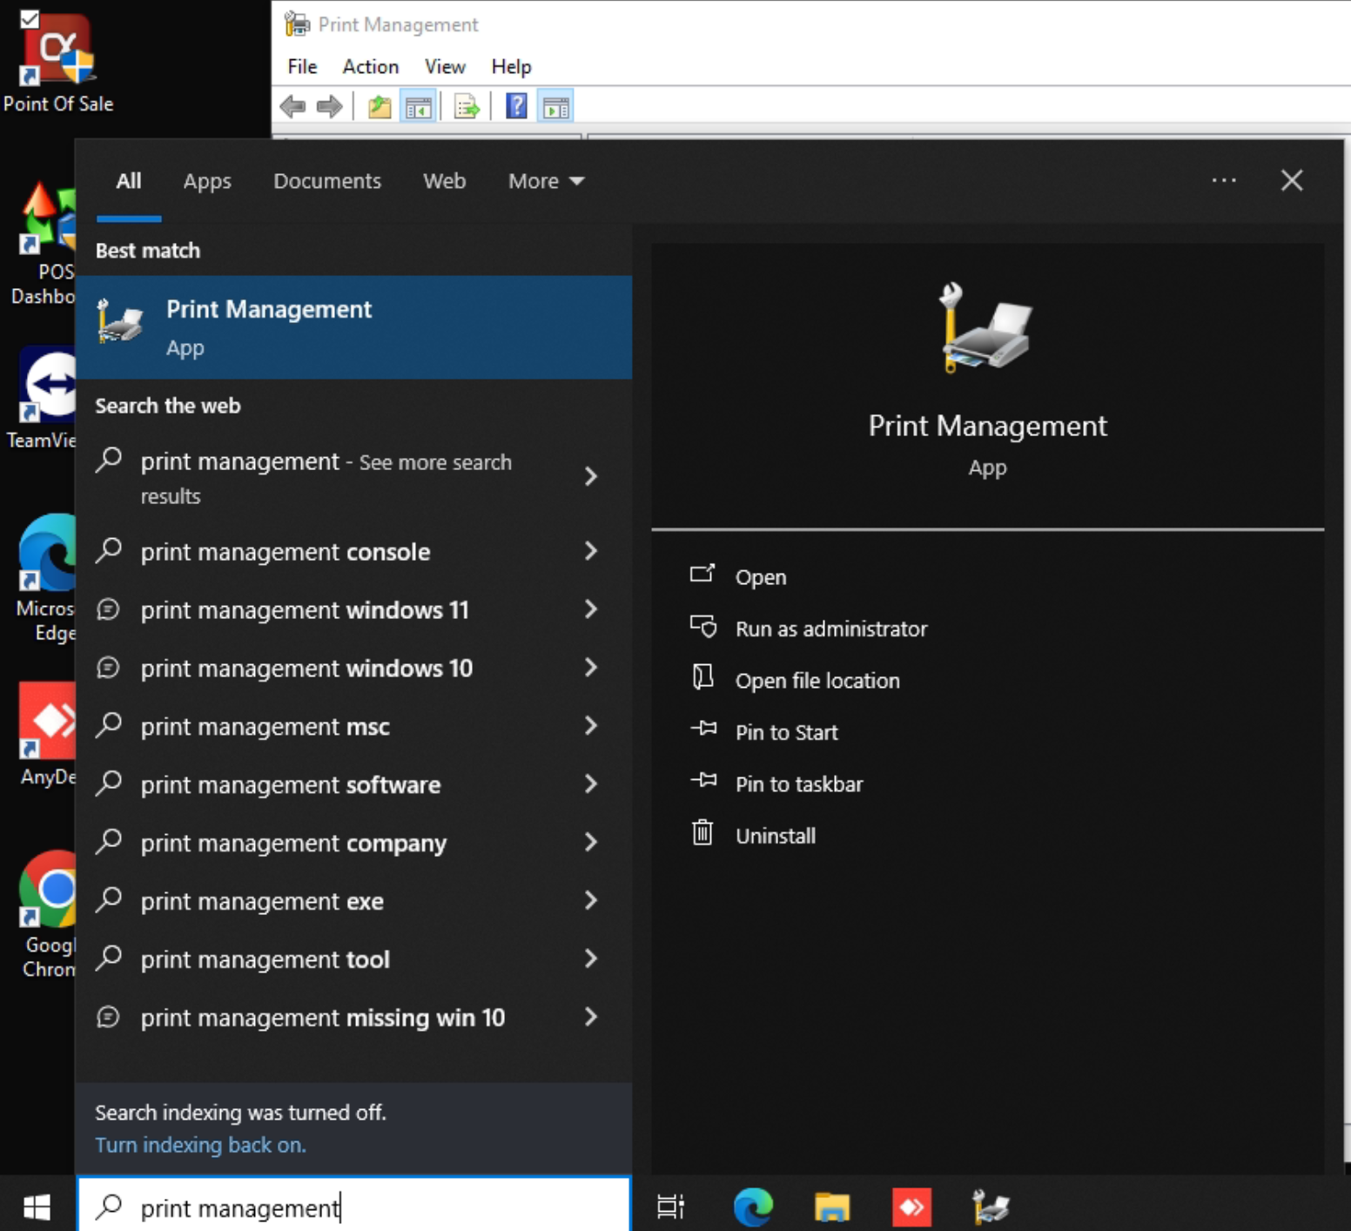
Task: Expand arrow for 'print management company'
Action: pyautogui.click(x=591, y=843)
